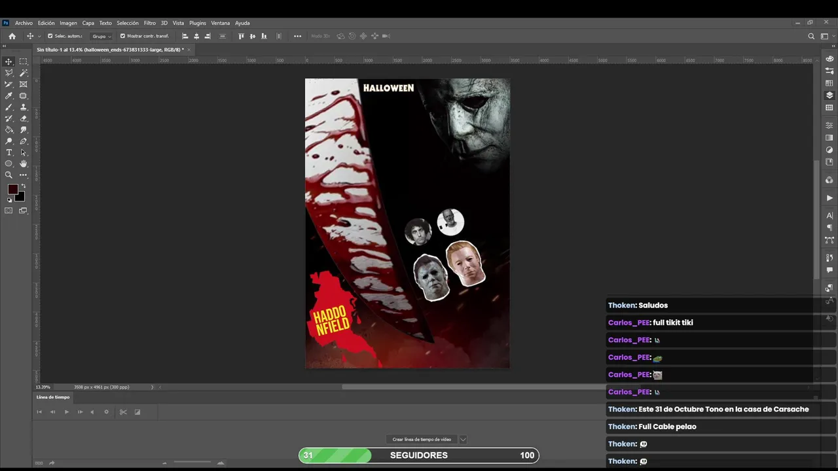Open the workspace switcher dropdown
The height and width of the screenshot is (471, 838).
(826, 36)
